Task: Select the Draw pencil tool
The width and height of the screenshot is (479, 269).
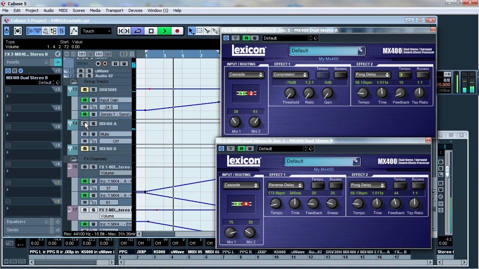Action: [215, 31]
